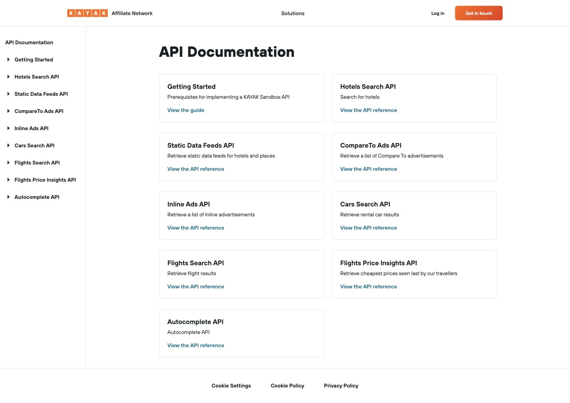Screen dimensions: 570x403
Task: View the API reference for Cars Search
Action: [x=368, y=228]
